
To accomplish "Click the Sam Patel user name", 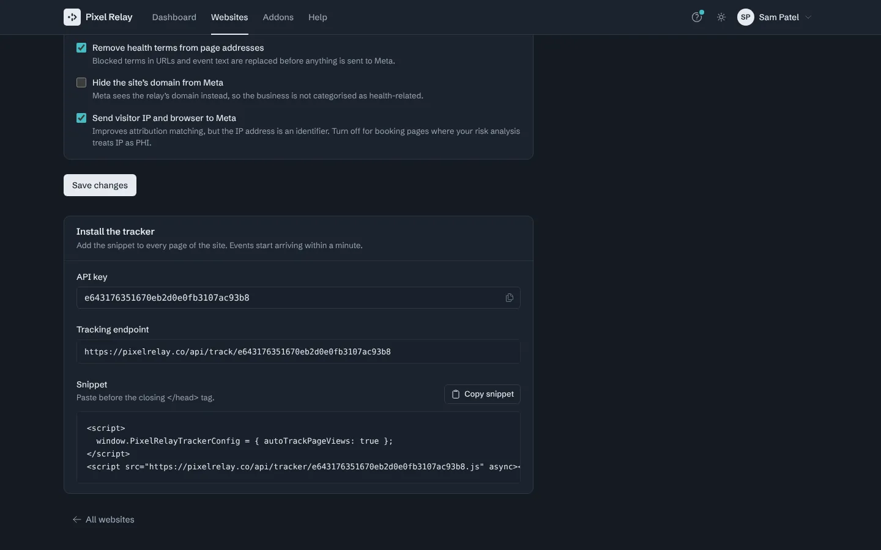I will click(x=779, y=17).
